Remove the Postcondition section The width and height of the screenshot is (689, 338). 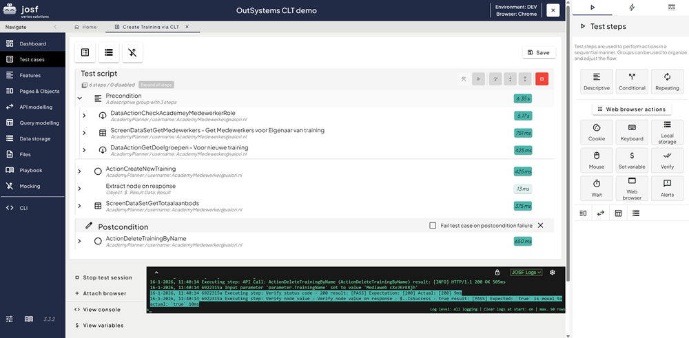point(540,225)
